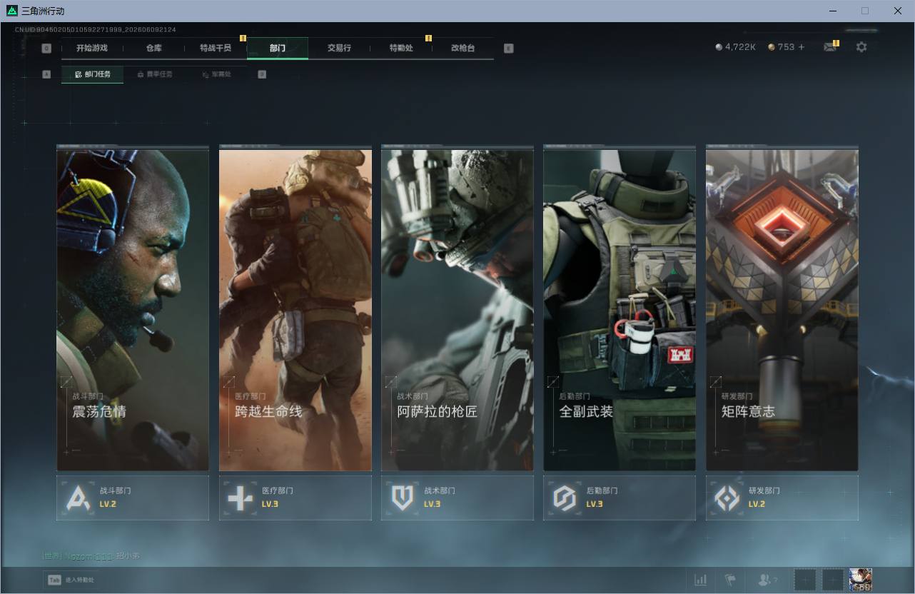Image resolution: width=915 pixels, height=594 pixels.
Task: Click the 753 premium currency amount
Action: click(x=786, y=47)
